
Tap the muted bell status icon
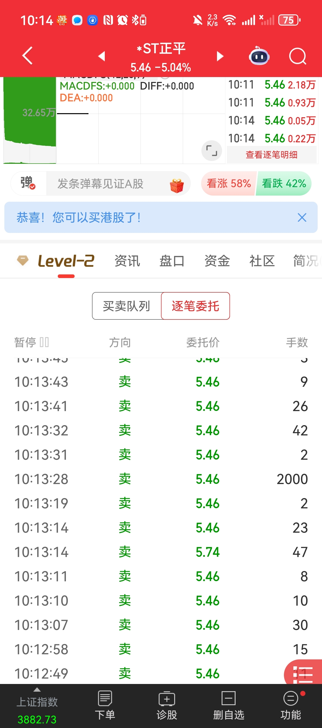pos(198,20)
